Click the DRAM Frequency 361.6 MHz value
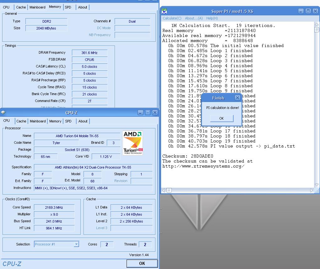320x269 pixels. point(89,53)
